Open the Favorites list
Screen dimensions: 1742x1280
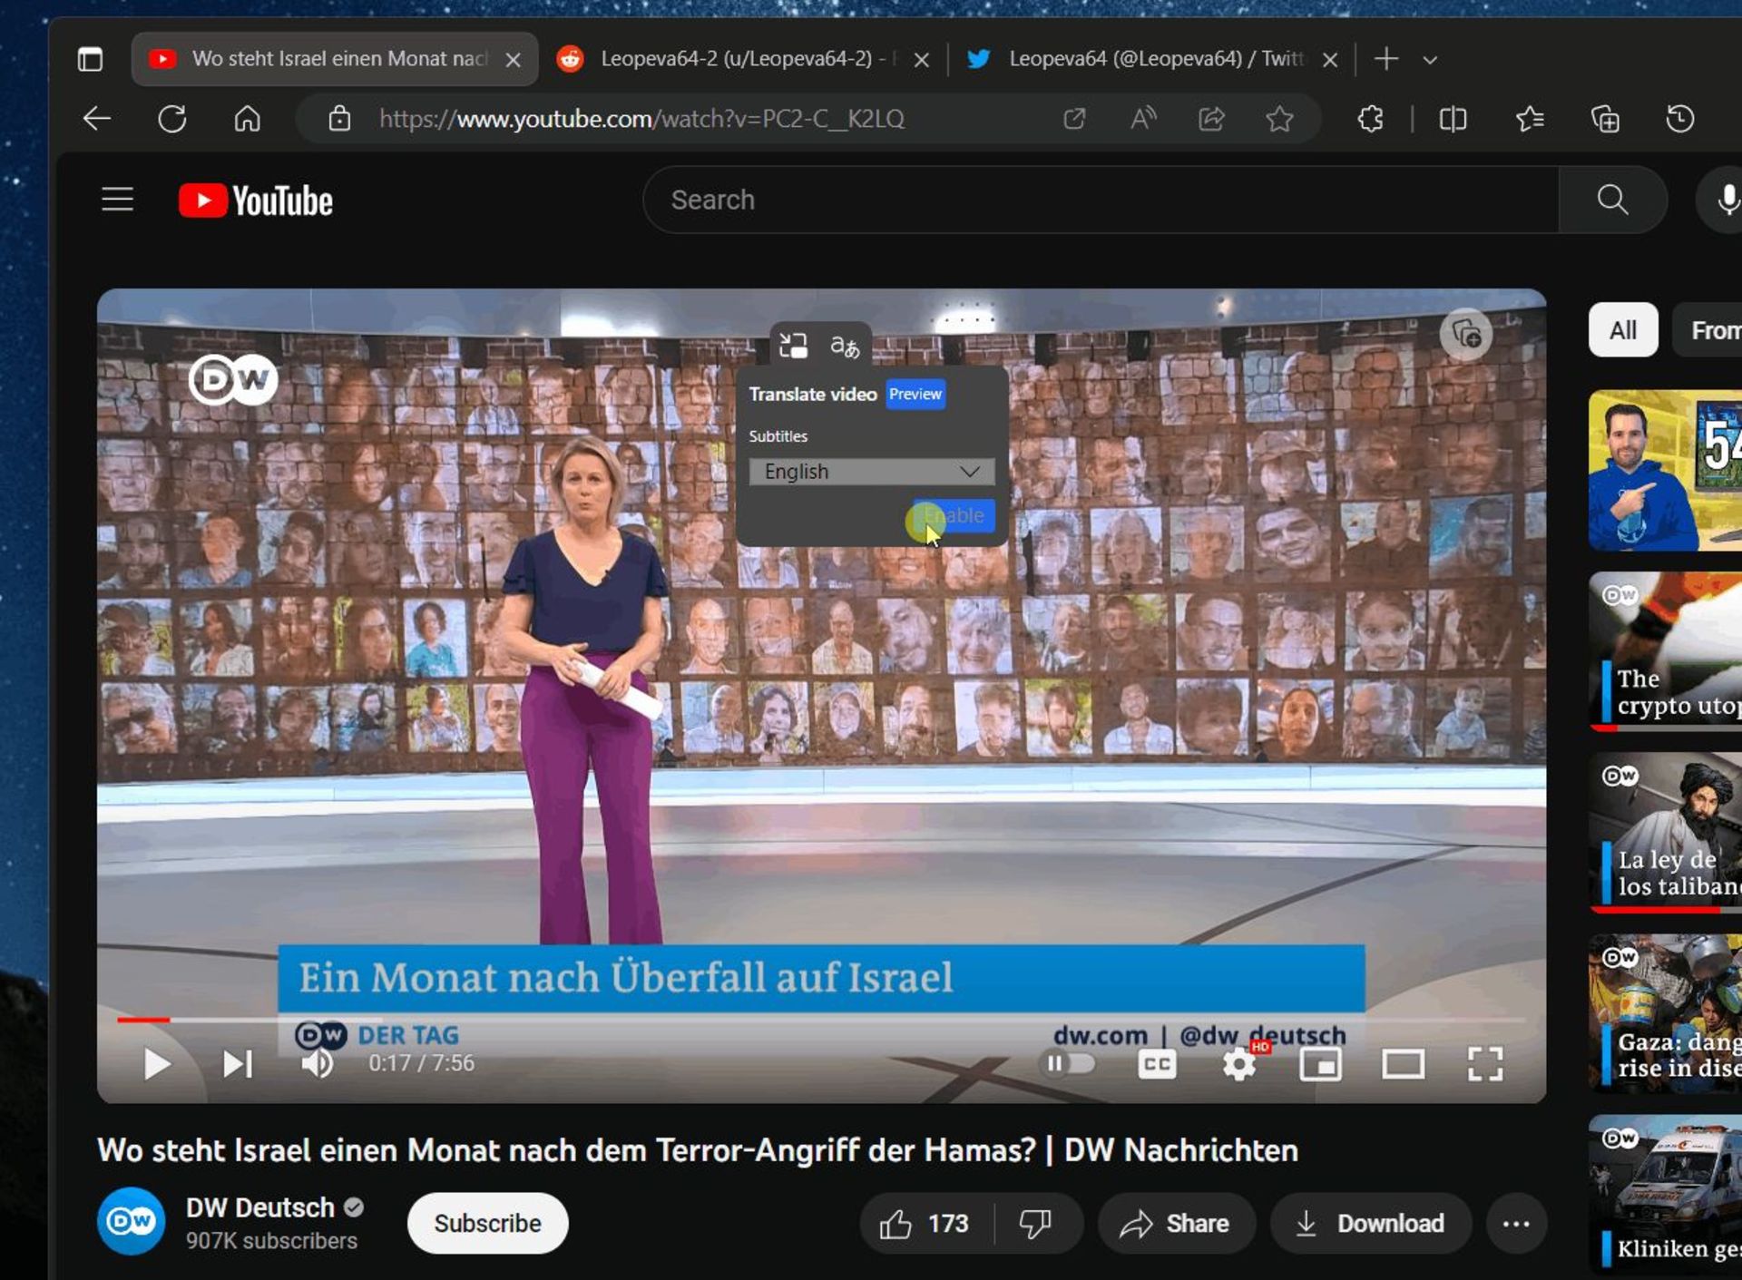tap(1530, 119)
